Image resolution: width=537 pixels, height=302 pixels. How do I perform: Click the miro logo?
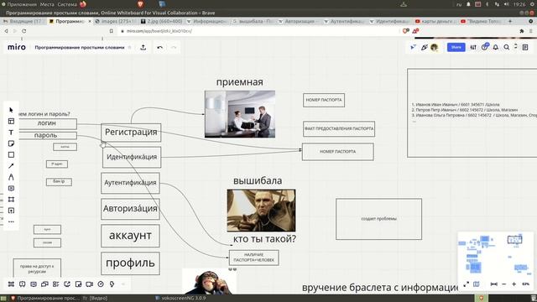17,47
